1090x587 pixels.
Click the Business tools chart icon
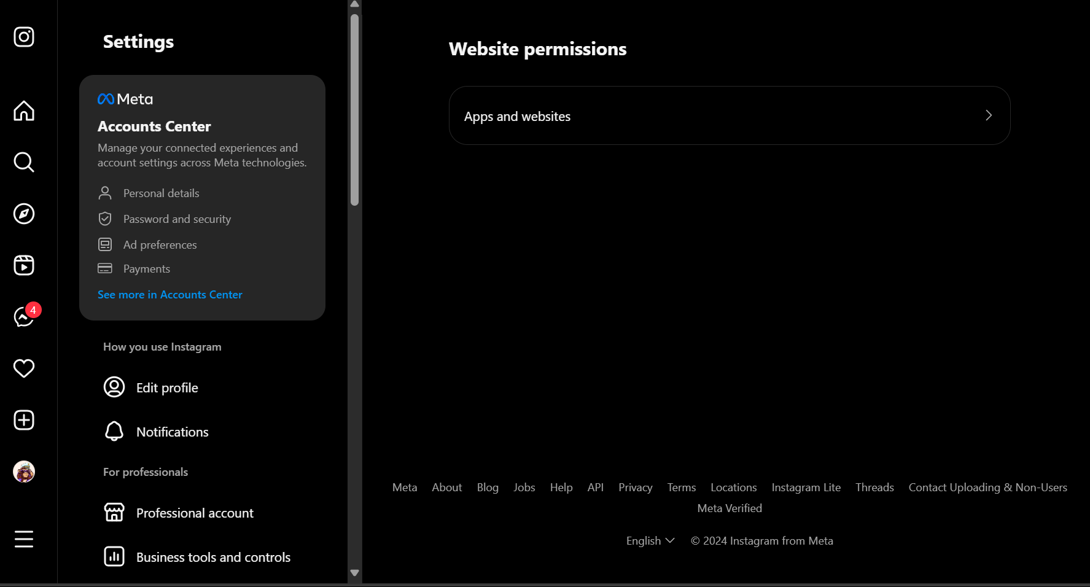114,557
